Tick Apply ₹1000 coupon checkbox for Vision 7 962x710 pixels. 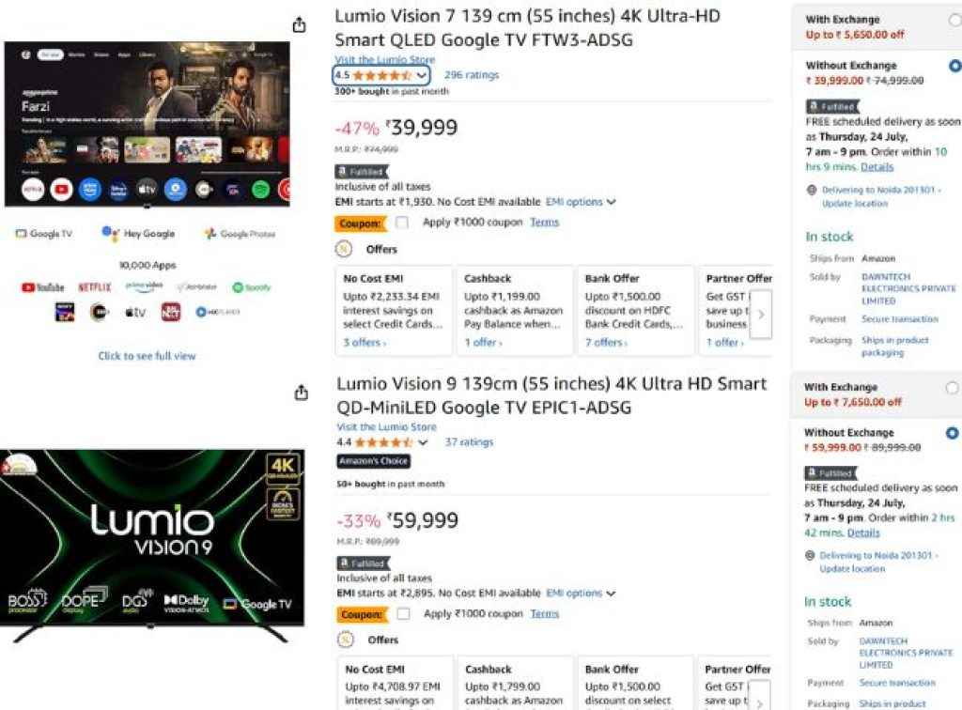pyautogui.click(x=402, y=223)
